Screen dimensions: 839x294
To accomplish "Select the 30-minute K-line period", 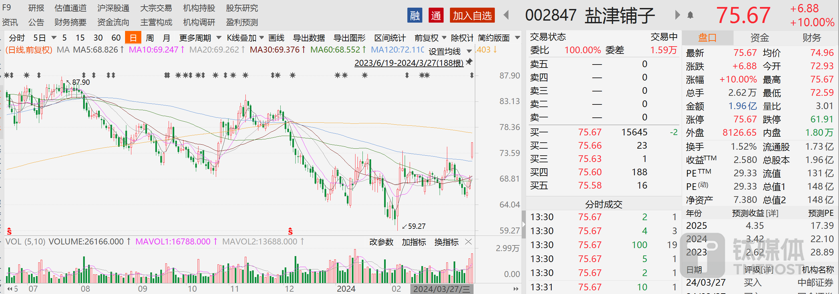I will click(98, 38).
